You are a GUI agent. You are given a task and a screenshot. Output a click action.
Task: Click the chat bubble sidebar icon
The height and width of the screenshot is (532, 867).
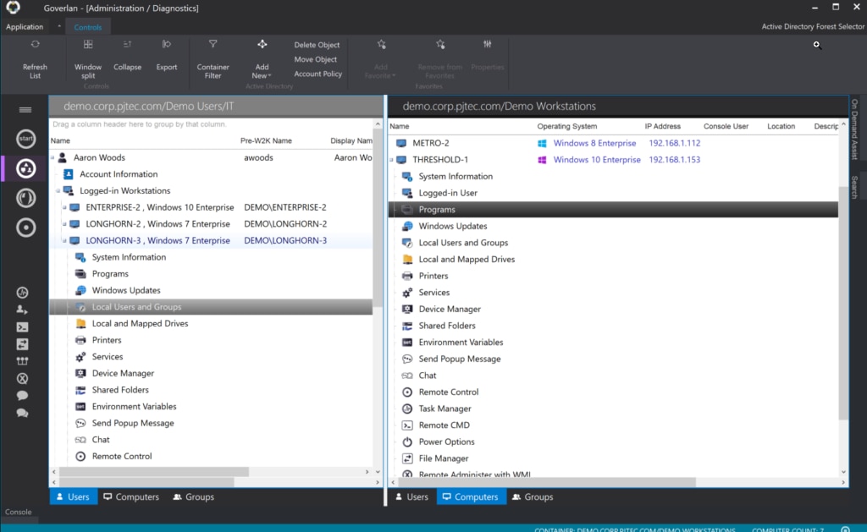click(x=22, y=396)
